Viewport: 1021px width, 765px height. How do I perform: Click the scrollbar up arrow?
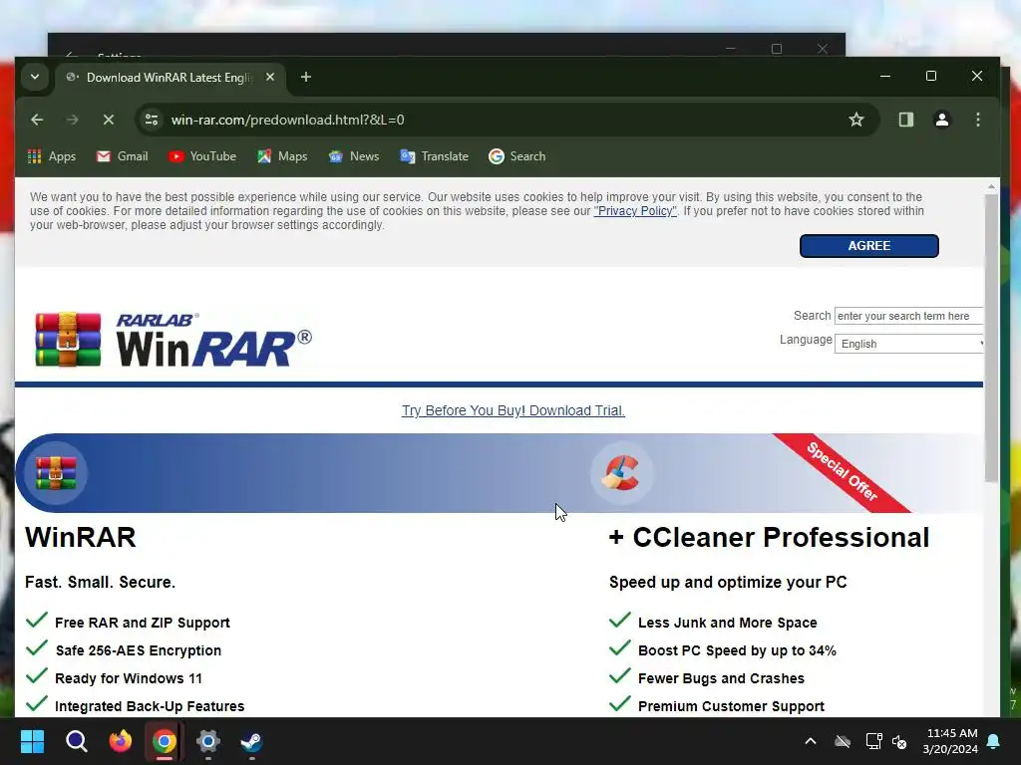click(x=990, y=186)
